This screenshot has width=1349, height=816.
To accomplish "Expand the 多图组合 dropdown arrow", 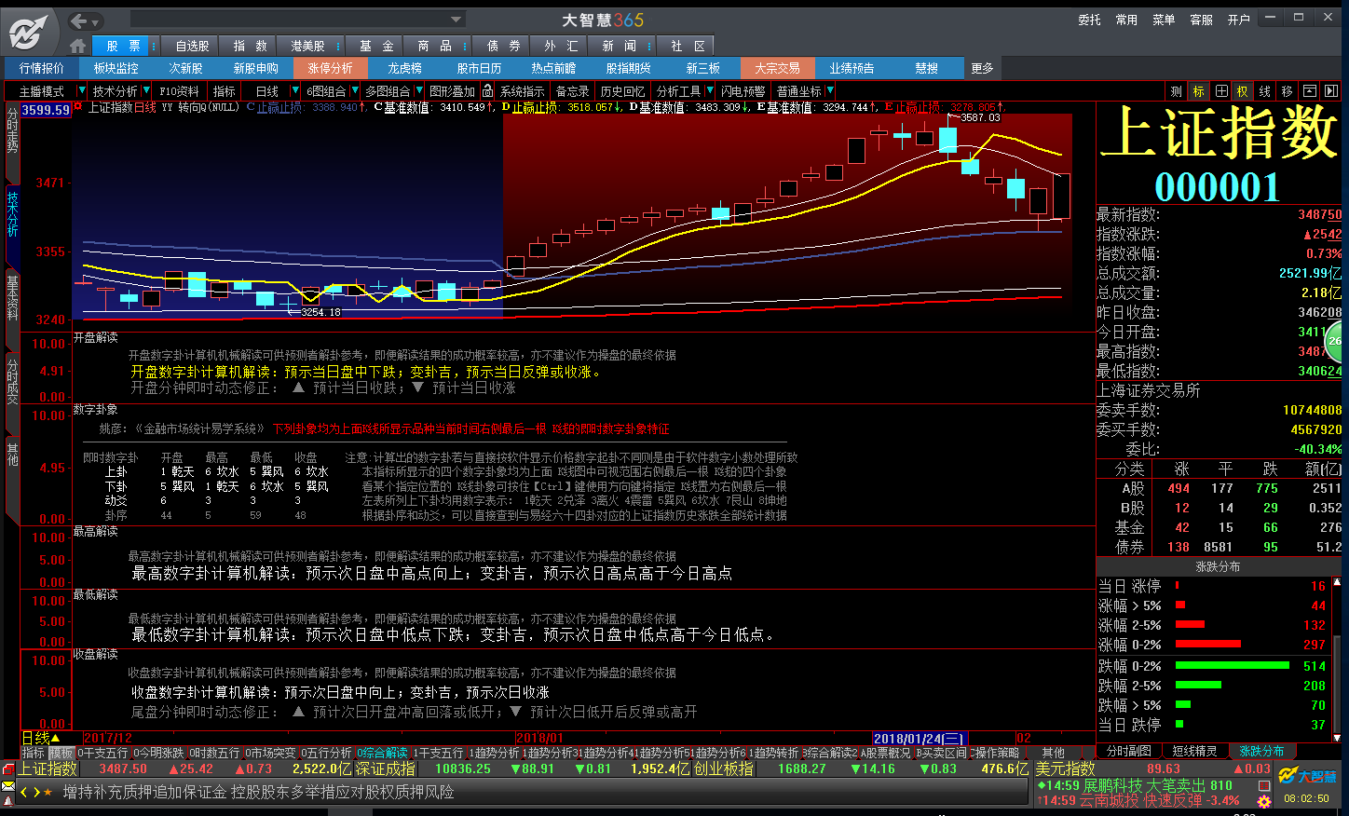I will pyautogui.click(x=417, y=90).
